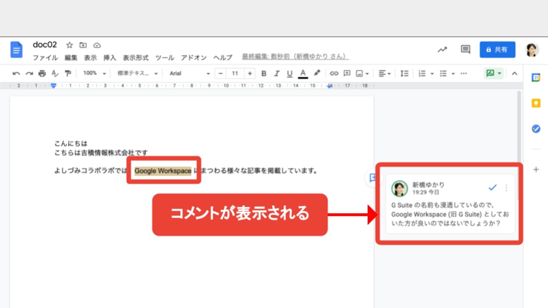Increase the font size
548x308 pixels.
(249, 73)
